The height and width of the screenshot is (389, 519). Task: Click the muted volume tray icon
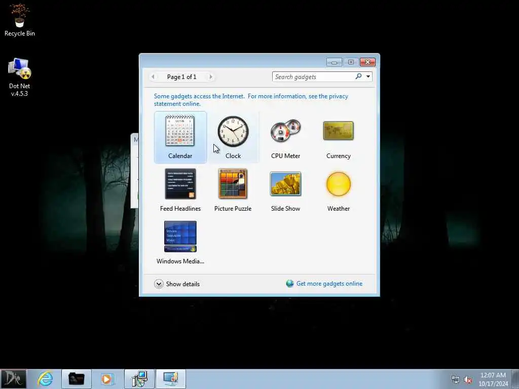[468, 380]
